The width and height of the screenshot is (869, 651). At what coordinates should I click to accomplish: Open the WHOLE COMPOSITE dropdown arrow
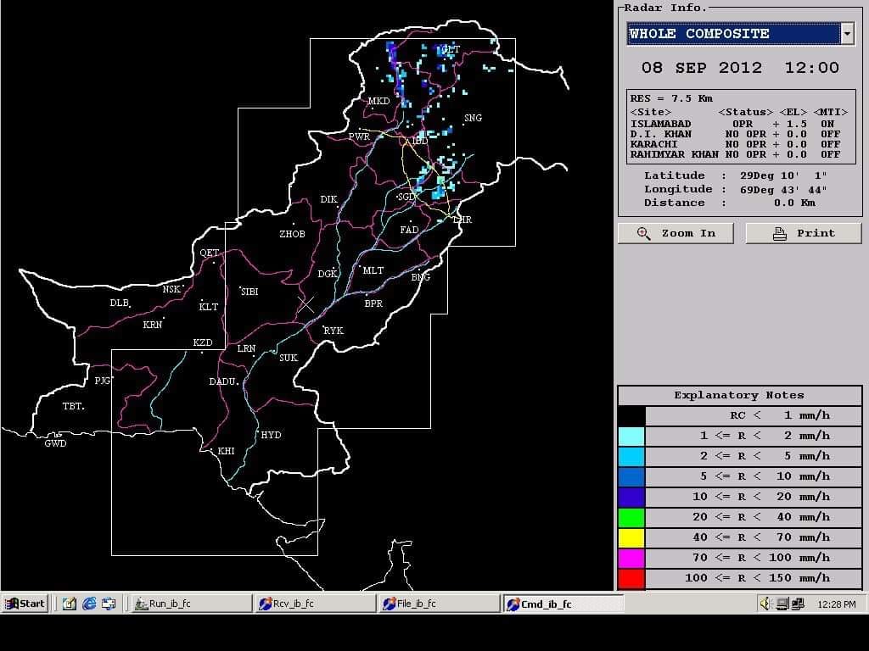coord(847,34)
